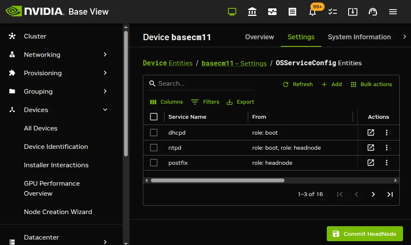Follow the Device Entities breadcrumb link

click(168, 63)
